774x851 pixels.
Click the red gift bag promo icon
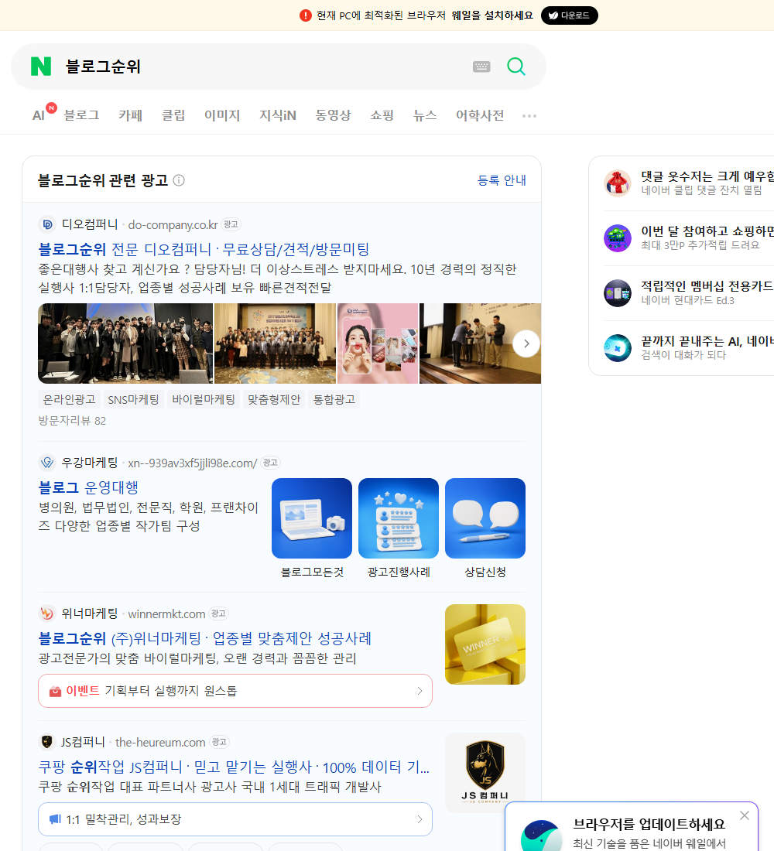coord(618,183)
